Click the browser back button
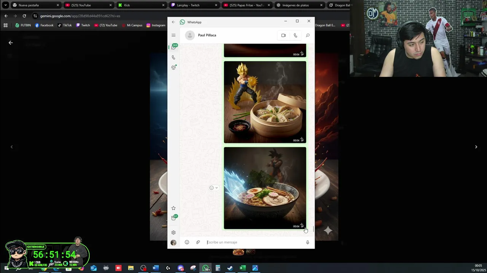487x273 pixels. (6, 16)
